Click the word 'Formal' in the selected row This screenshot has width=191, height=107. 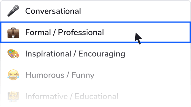38,33
